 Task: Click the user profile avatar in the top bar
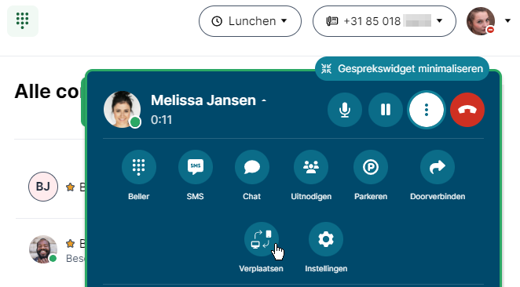tap(481, 21)
